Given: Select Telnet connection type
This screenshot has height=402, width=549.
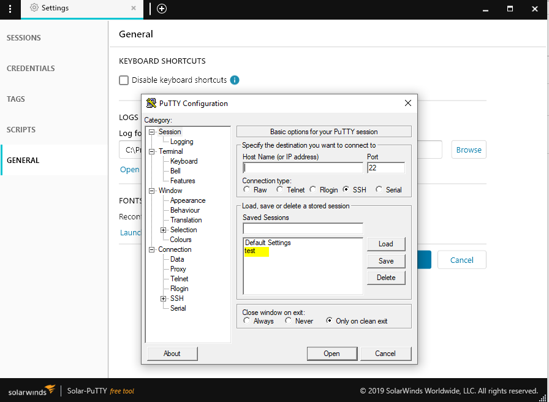Looking at the screenshot, I should (x=280, y=189).
